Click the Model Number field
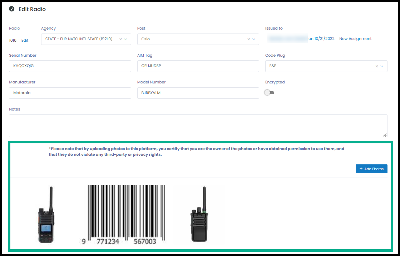 (x=198, y=93)
